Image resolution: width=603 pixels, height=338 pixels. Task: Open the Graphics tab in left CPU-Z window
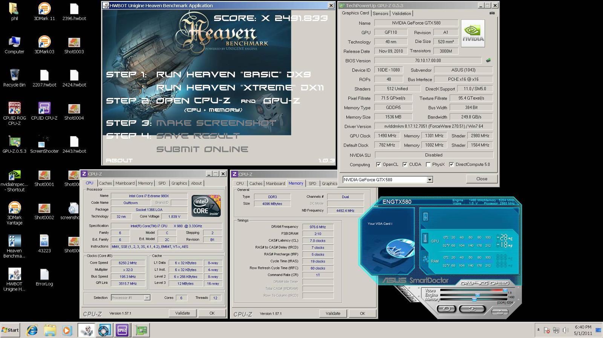[x=179, y=183]
